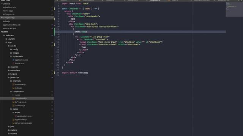Fold the return block at line 4

(60, 11)
